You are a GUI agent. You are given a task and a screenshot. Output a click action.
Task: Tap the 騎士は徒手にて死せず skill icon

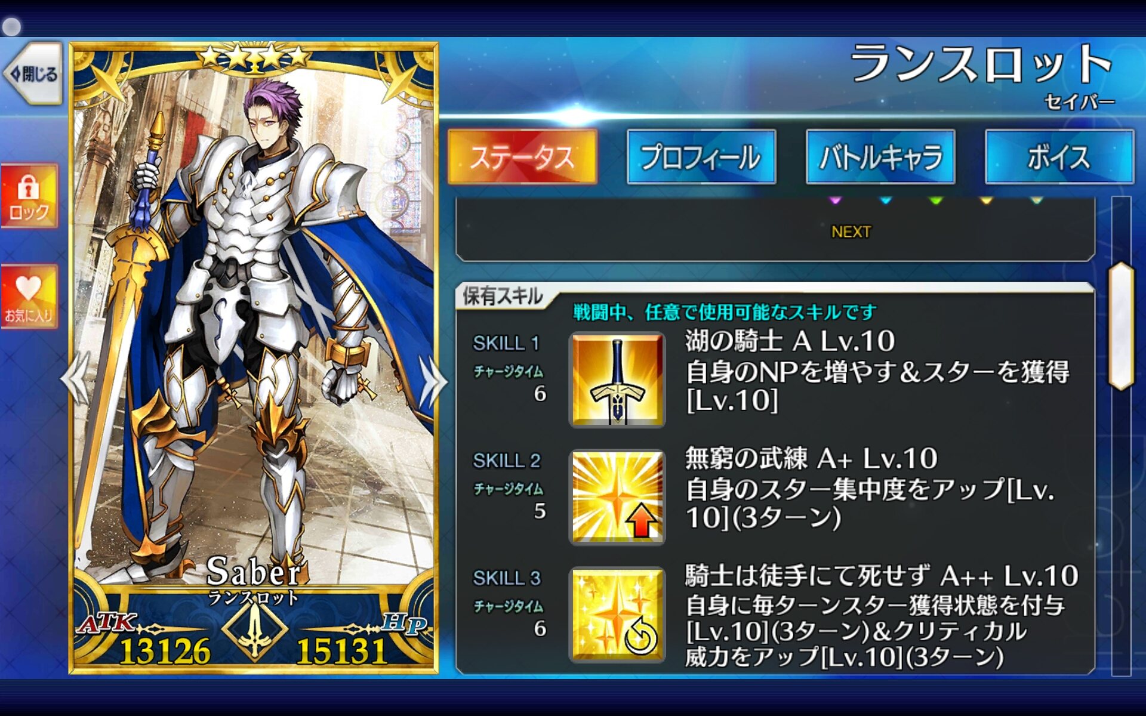coord(617,615)
